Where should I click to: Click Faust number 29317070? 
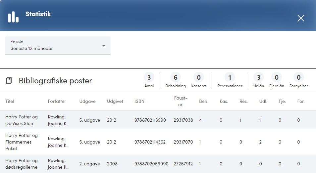tap(184, 142)
